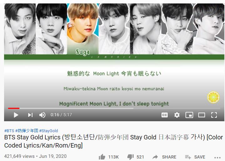The width and height of the screenshot is (225, 161).
Task: Play the video
Action: tap(16, 115)
